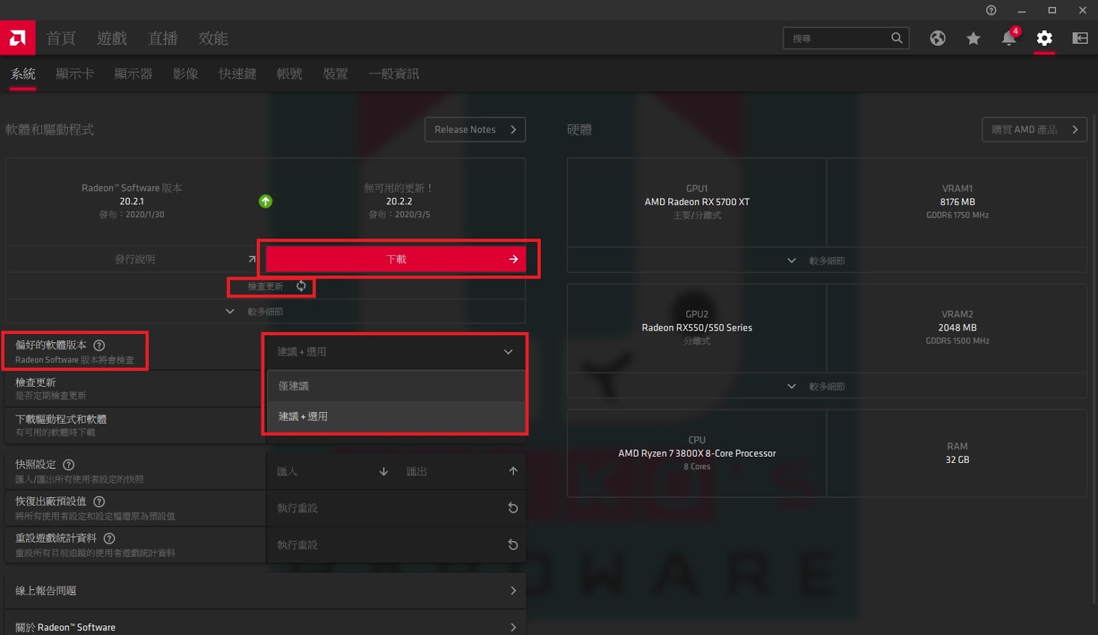Select the 裝置 sub-tab
Viewport: 1098px width, 635px height.
coord(336,73)
